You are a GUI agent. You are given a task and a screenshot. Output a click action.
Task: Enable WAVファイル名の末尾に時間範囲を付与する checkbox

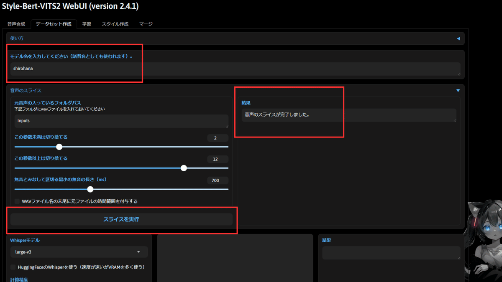[17, 201]
